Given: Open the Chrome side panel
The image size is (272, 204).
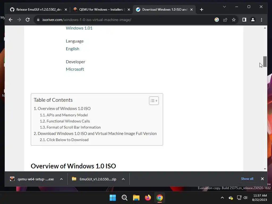Looking at the screenshot, I should 244,20.
